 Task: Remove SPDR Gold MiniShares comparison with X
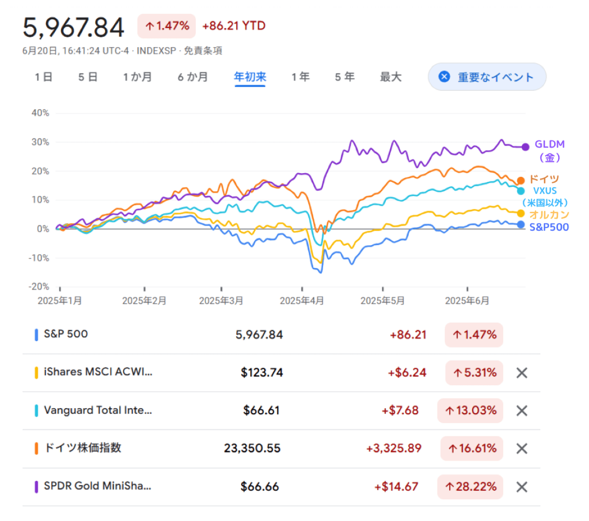(522, 487)
